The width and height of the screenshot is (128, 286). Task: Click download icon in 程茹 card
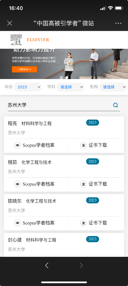(x=83, y=184)
